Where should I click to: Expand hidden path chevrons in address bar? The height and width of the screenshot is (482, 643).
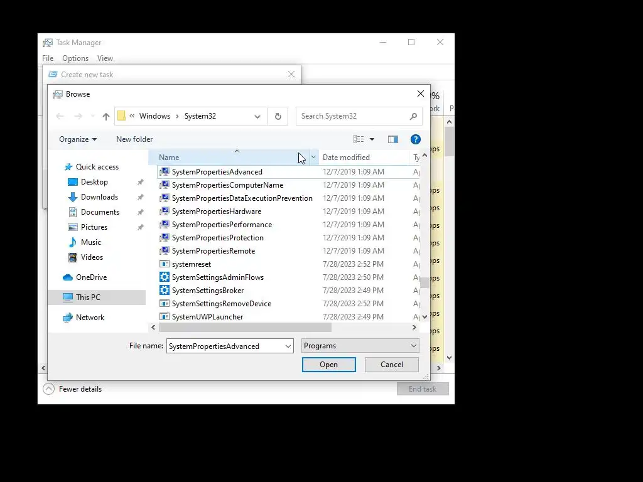(x=132, y=116)
